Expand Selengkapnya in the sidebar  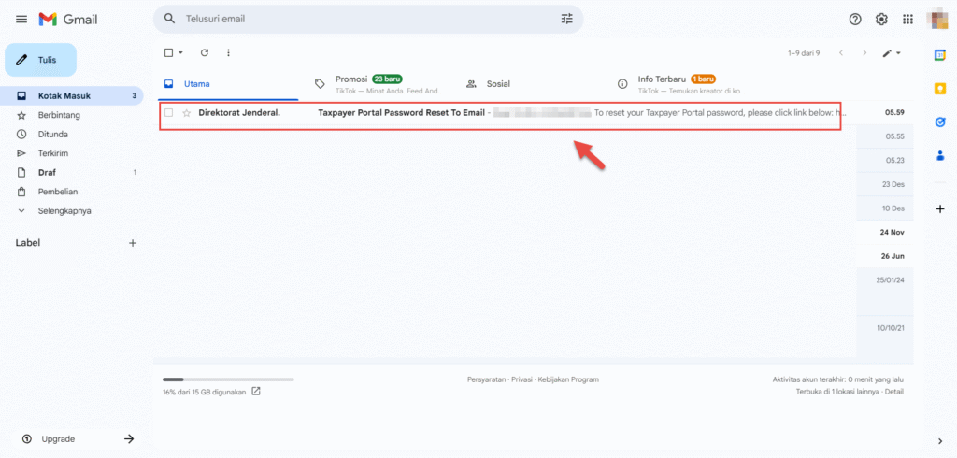(64, 210)
